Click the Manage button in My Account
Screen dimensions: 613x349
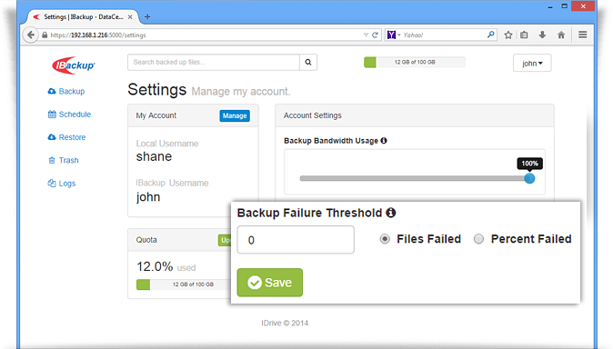tap(235, 115)
